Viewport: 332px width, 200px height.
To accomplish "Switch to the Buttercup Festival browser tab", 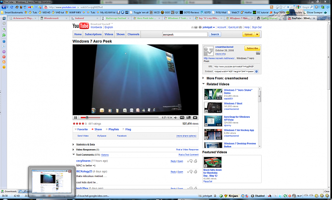I will (116, 18).
